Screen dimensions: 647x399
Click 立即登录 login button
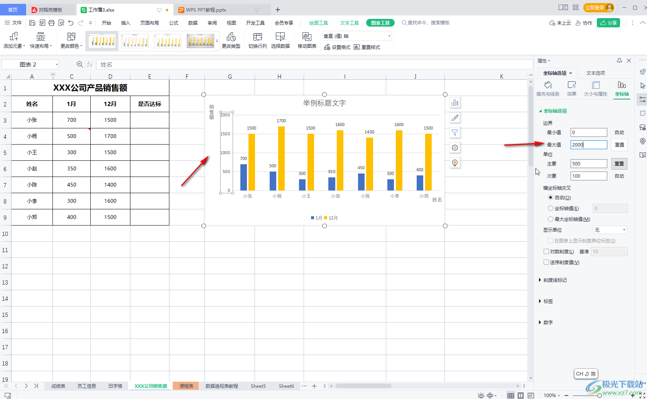pos(599,7)
